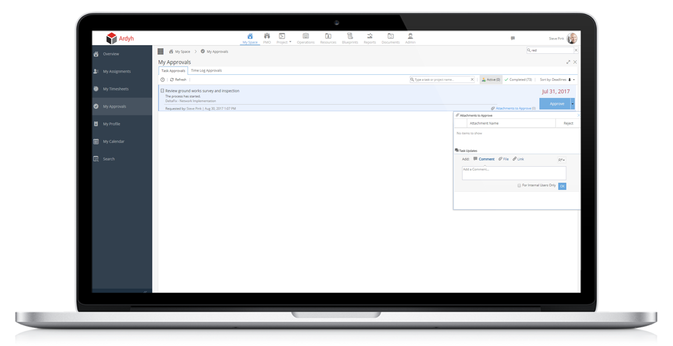Click the help question mark icon
Screen dimensions: 673x346
tap(163, 80)
